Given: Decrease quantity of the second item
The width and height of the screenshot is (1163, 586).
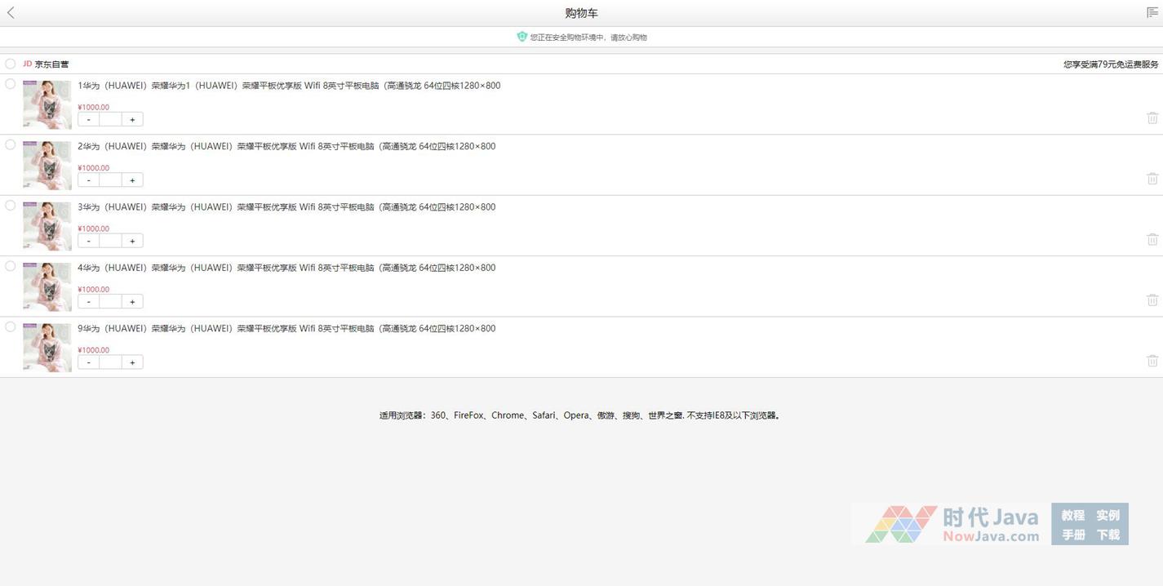Looking at the screenshot, I should (89, 180).
